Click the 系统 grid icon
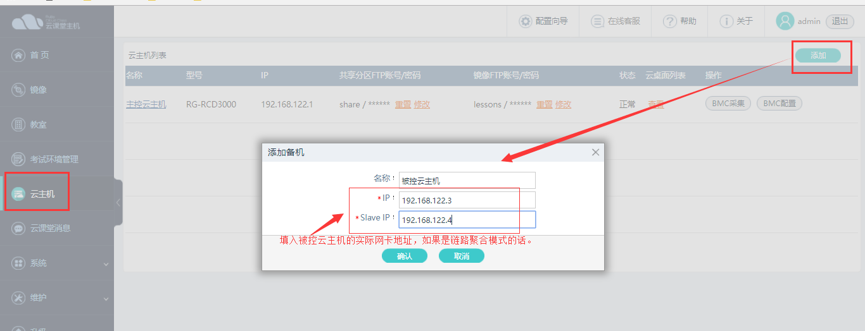This screenshot has height=331, width=865. coord(18,263)
